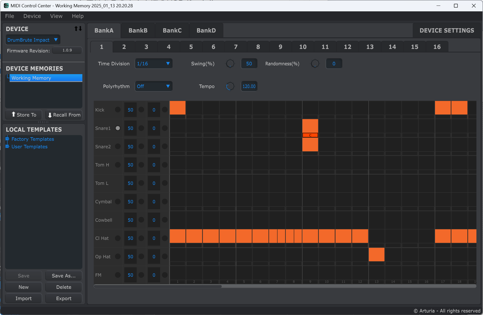
Task: Click the Kick swing value 50
Action: [130, 110]
